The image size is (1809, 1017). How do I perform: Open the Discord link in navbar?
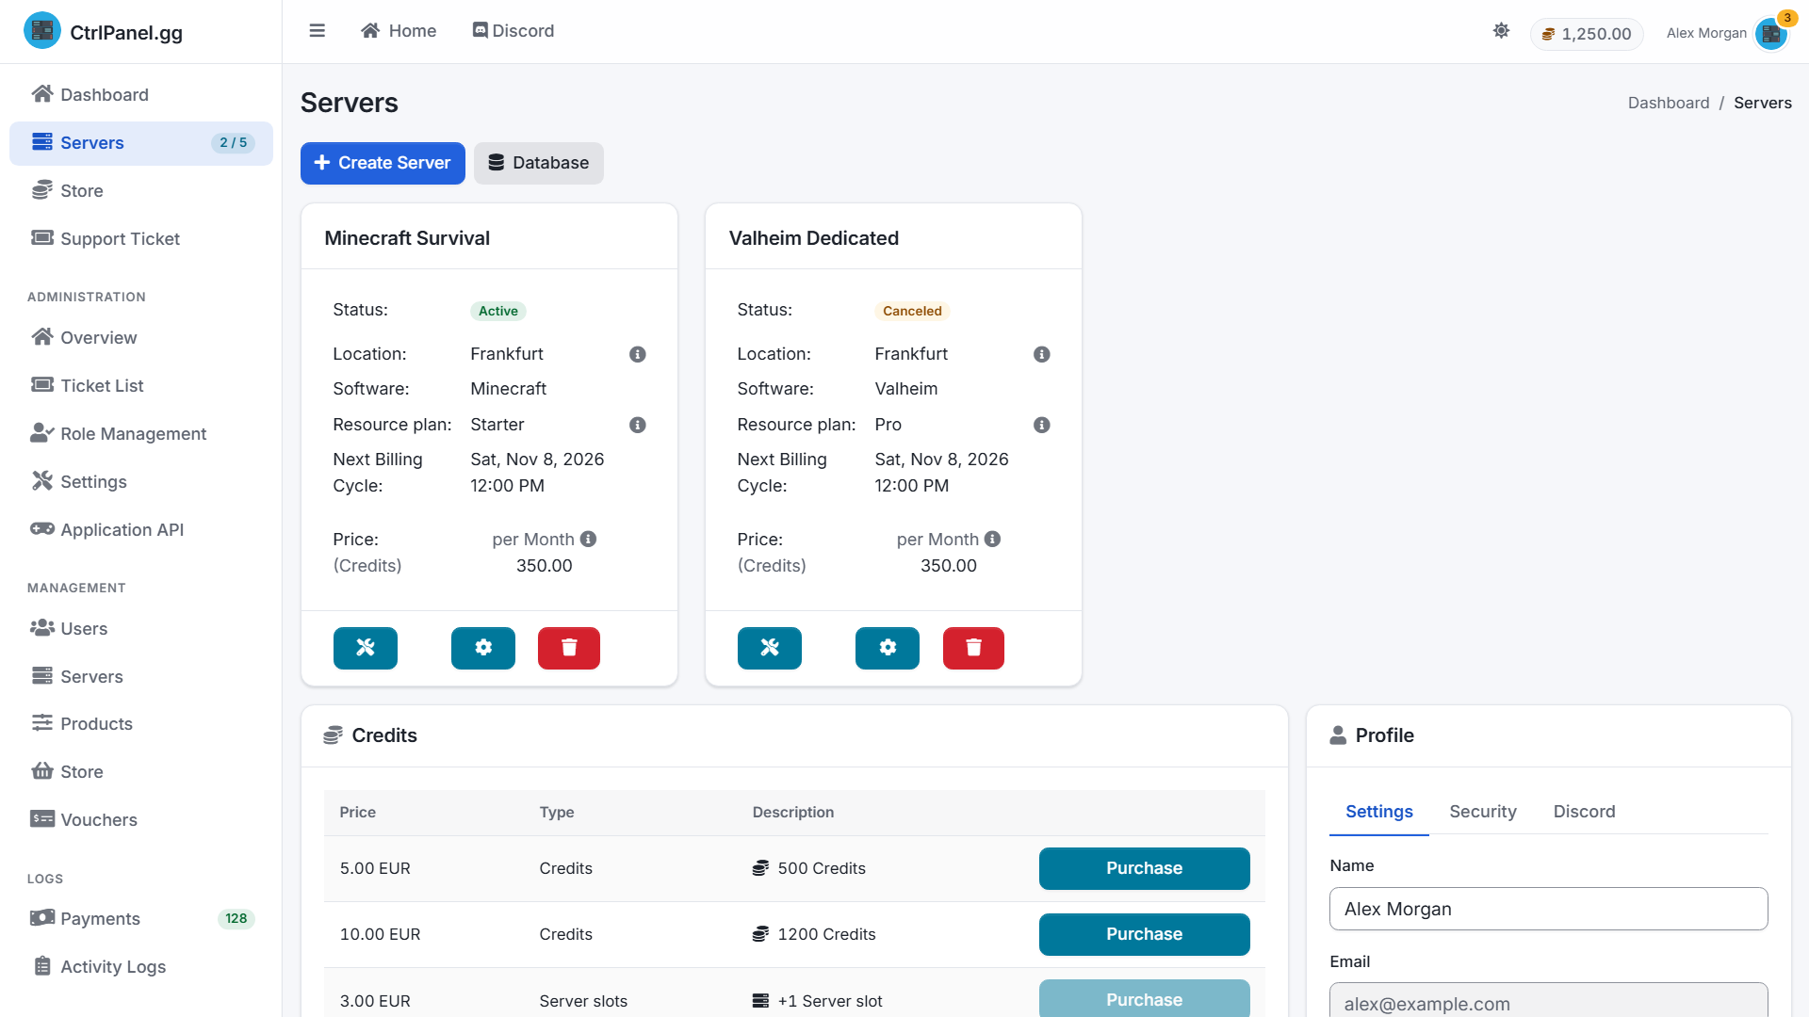point(513,31)
